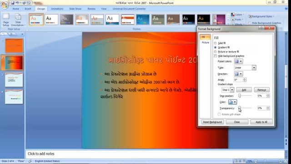The width and height of the screenshot is (291, 164).
Task: Toggle Hide background graphics in dialog
Action: click(215, 56)
